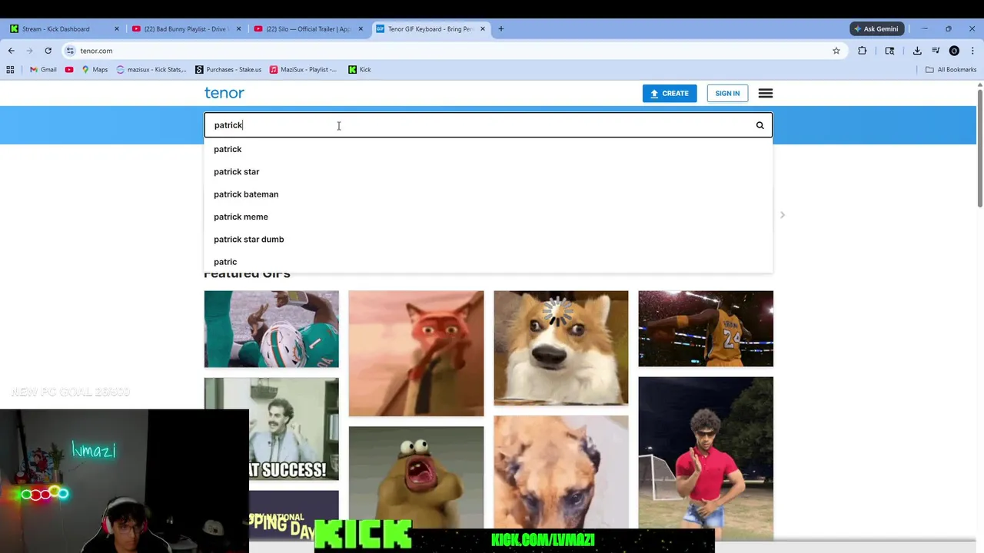
Task: Click the search magnifier icon
Action: (760, 125)
